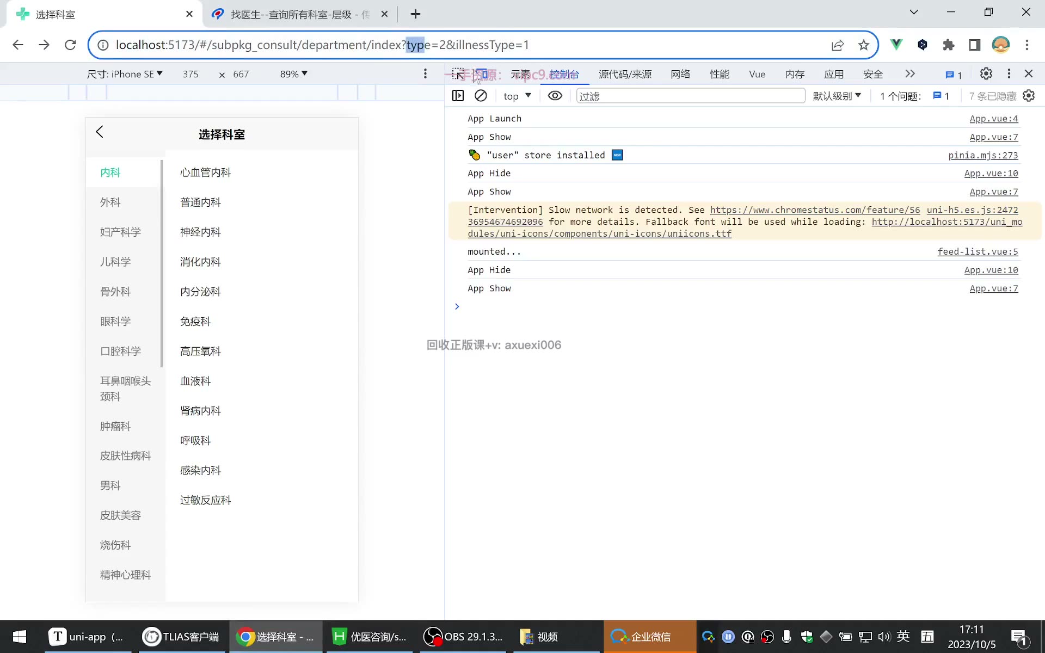Switch to 源代码/来源 tab
Viewport: 1045px width, 653px height.
(625, 74)
